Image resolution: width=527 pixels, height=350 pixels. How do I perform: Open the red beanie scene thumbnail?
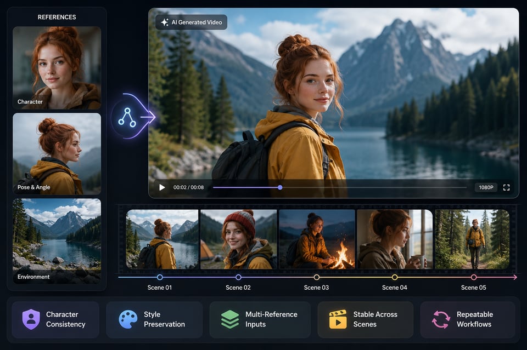point(239,239)
